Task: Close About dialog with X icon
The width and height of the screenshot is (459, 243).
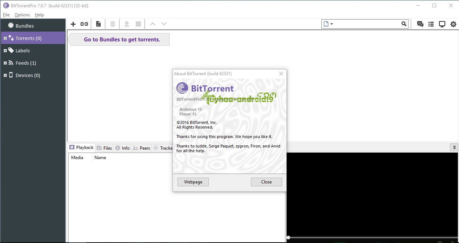Action: tap(281, 73)
